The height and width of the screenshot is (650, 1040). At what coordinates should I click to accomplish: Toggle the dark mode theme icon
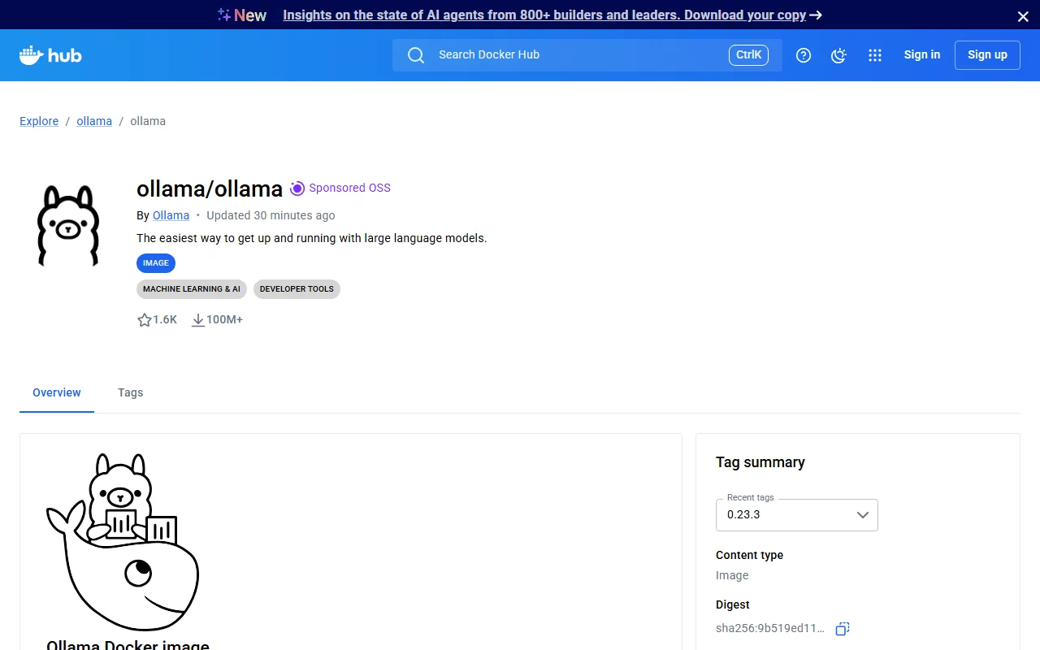pos(839,55)
